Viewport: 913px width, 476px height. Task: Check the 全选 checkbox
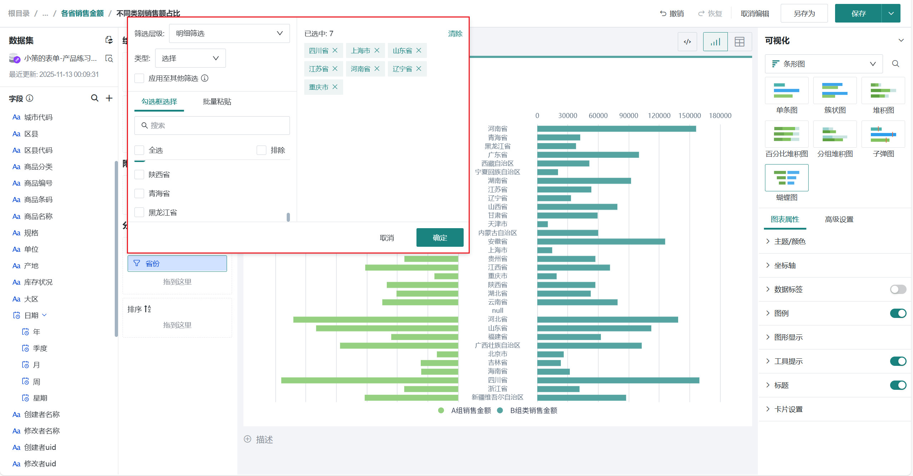click(x=139, y=150)
